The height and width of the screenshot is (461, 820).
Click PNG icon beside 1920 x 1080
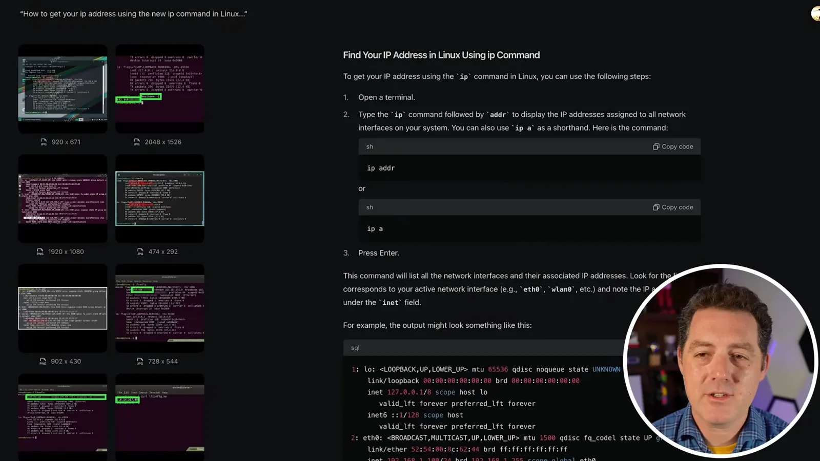[40, 252]
